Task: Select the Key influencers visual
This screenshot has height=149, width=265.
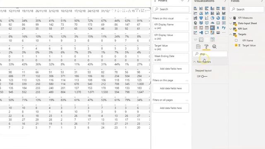Action: (x=195, y=33)
